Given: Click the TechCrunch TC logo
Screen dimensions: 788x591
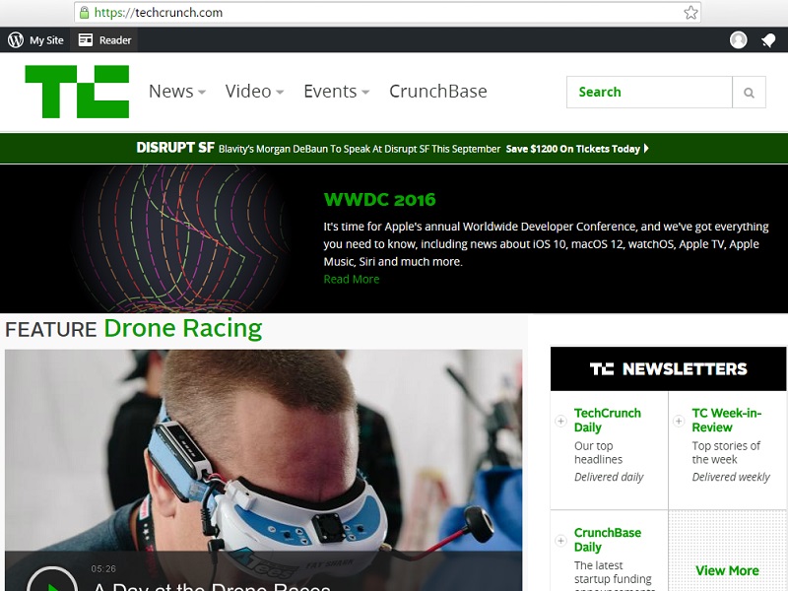Looking at the screenshot, I should [77, 92].
